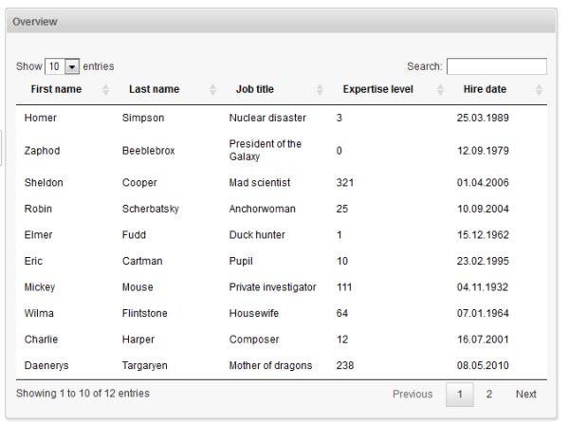
Task: Select the Homer Simpson row
Action: pyautogui.click(x=282, y=118)
